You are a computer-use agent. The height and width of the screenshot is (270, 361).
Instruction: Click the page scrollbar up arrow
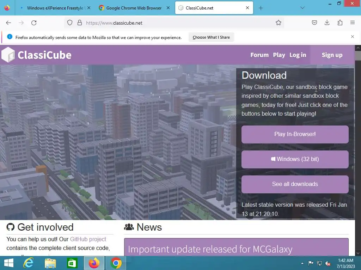(x=358, y=48)
